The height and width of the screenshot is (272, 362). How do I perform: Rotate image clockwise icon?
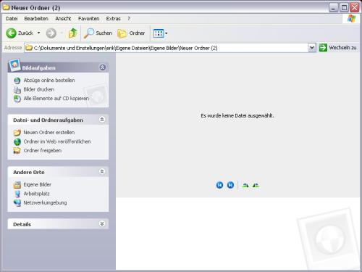[245, 185]
